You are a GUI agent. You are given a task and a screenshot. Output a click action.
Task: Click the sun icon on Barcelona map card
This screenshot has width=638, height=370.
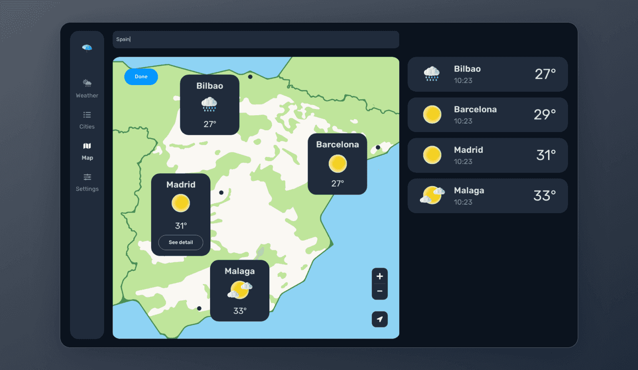(x=338, y=164)
